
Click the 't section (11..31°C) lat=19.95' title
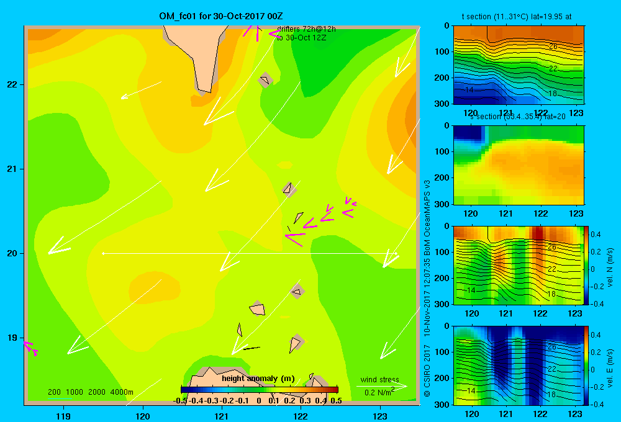pyautogui.click(x=517, y=17)
